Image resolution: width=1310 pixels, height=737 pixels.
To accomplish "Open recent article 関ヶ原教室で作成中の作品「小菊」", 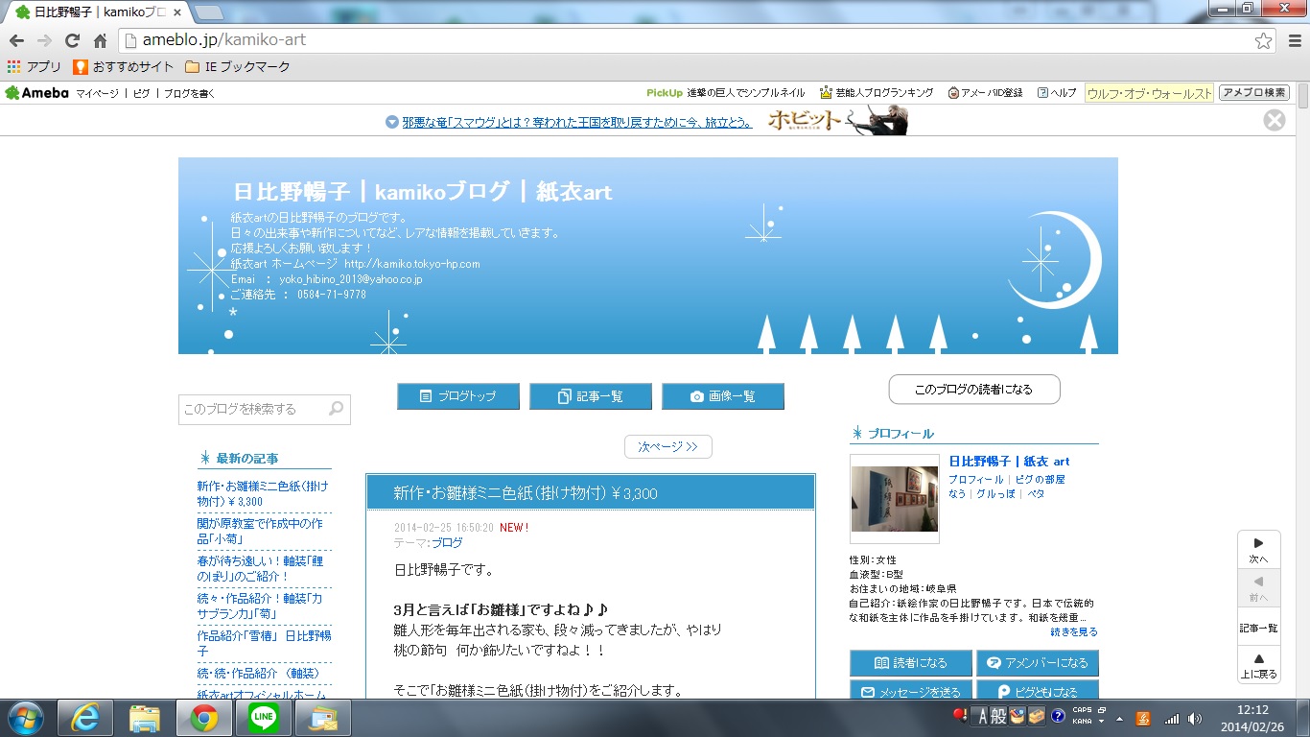I will click(x=260, y=532).
